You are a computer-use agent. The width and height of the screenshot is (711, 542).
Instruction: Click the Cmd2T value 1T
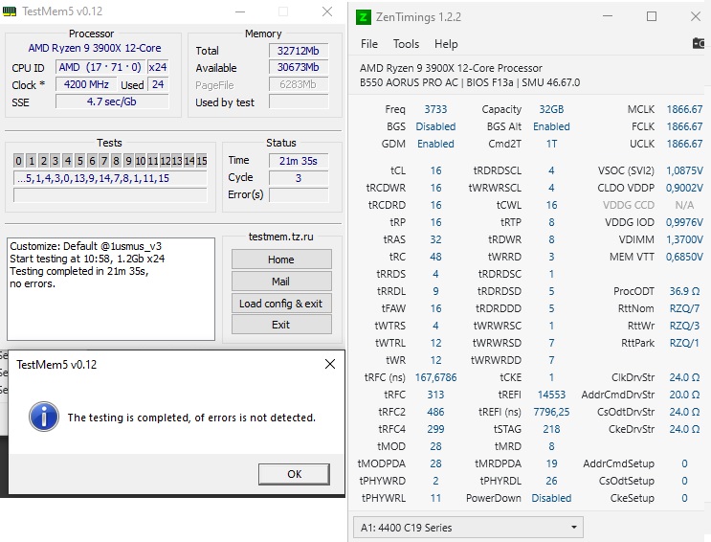coord(551,144)
